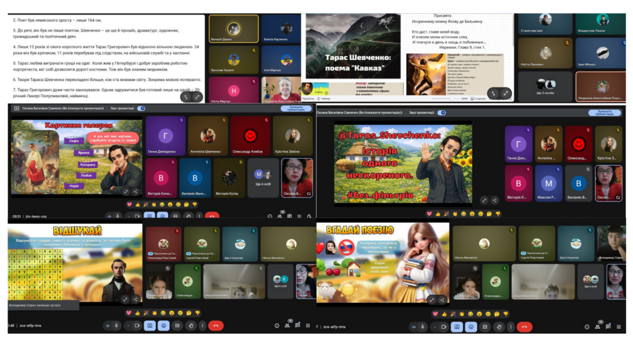Open activities grid in the Відшукай meeting

[308, 325]
